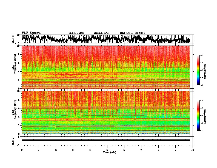The image size is (217, 168).
Task: Click the ch.1 colorbar log(PSD) unit label
Action: point(205,71)
